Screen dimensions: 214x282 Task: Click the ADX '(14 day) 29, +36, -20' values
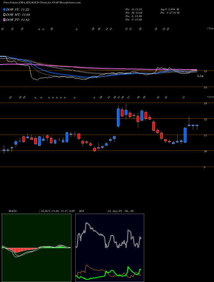coord(120,211)
